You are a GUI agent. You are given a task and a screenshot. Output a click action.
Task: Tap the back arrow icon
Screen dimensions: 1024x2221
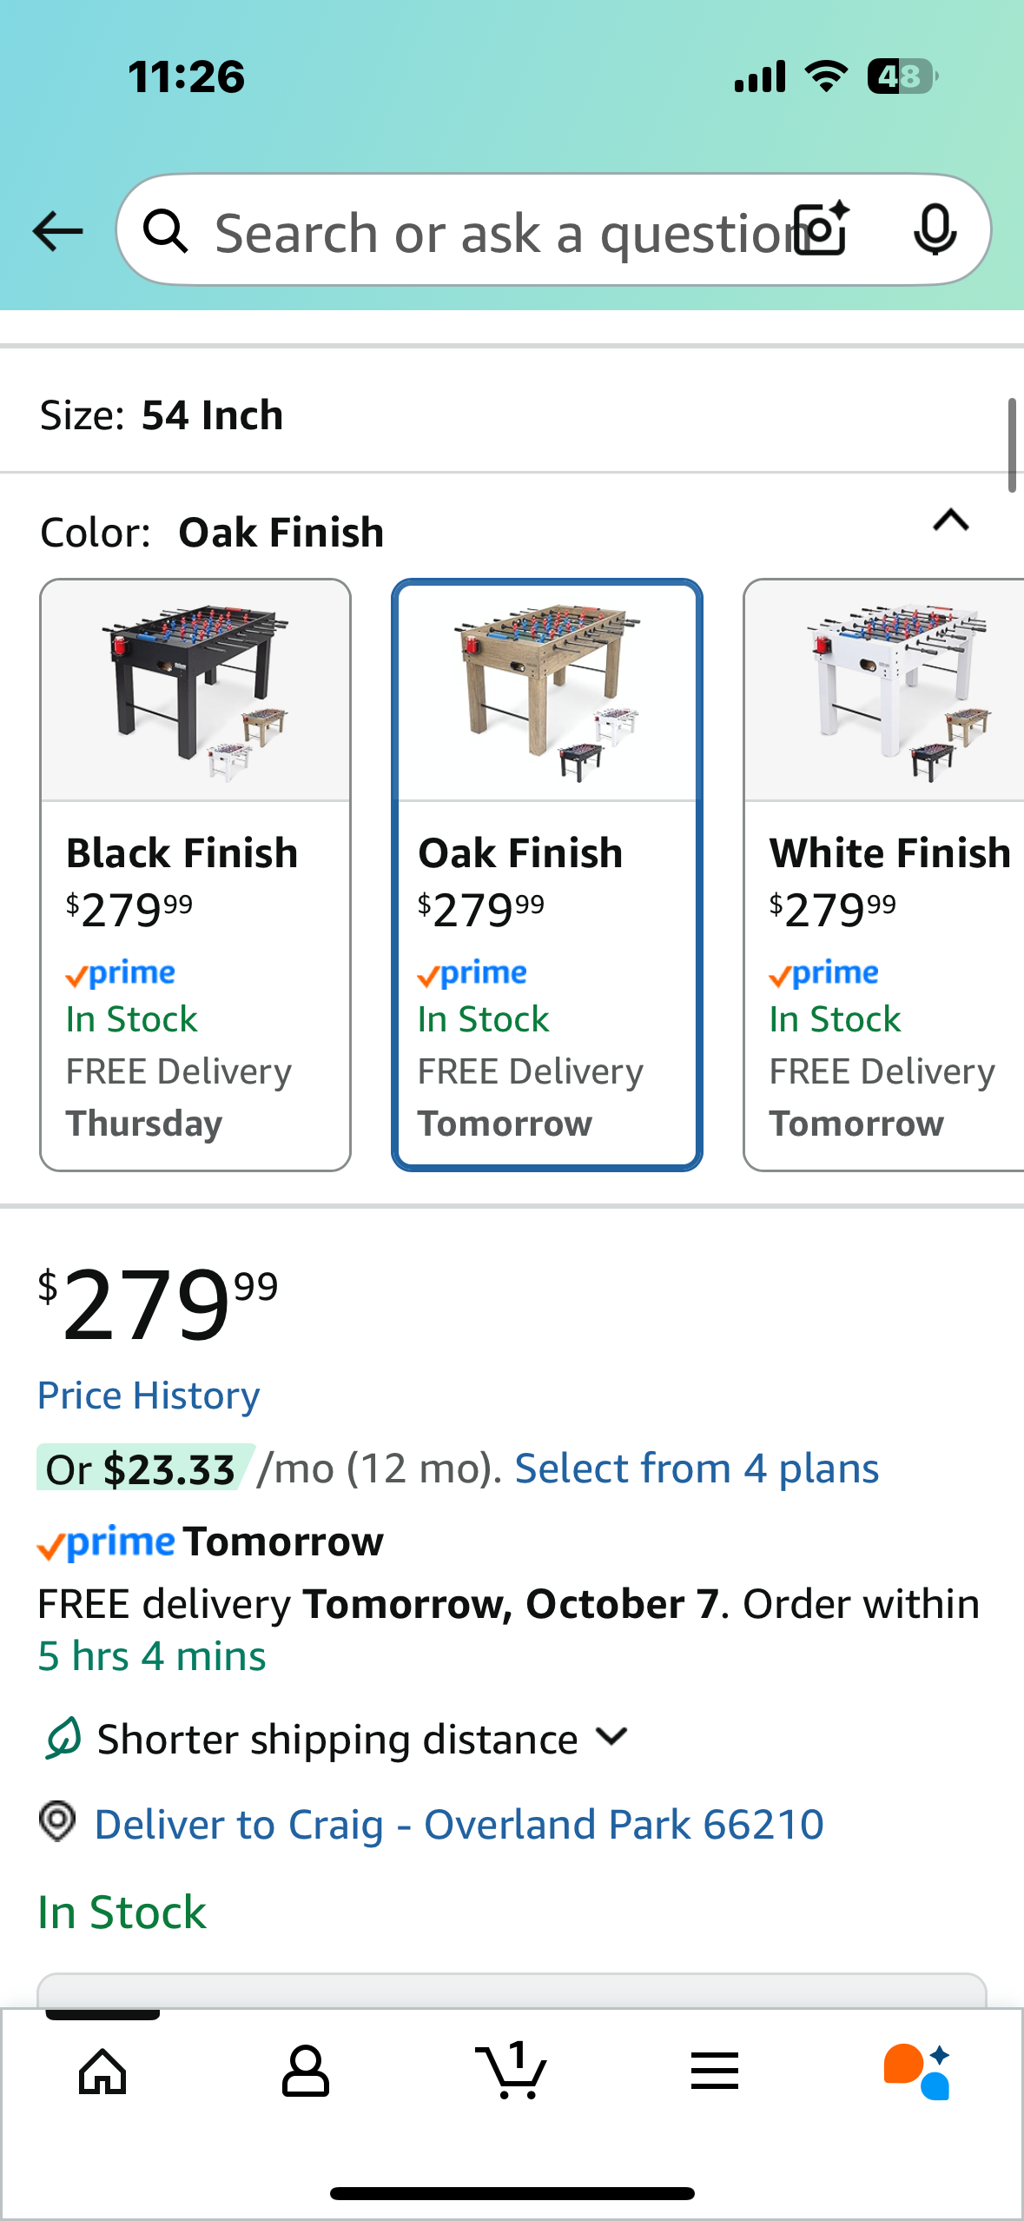57,231
